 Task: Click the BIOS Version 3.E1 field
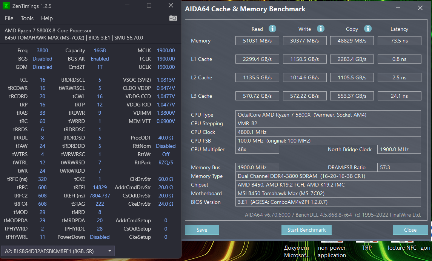click(328, 202)
